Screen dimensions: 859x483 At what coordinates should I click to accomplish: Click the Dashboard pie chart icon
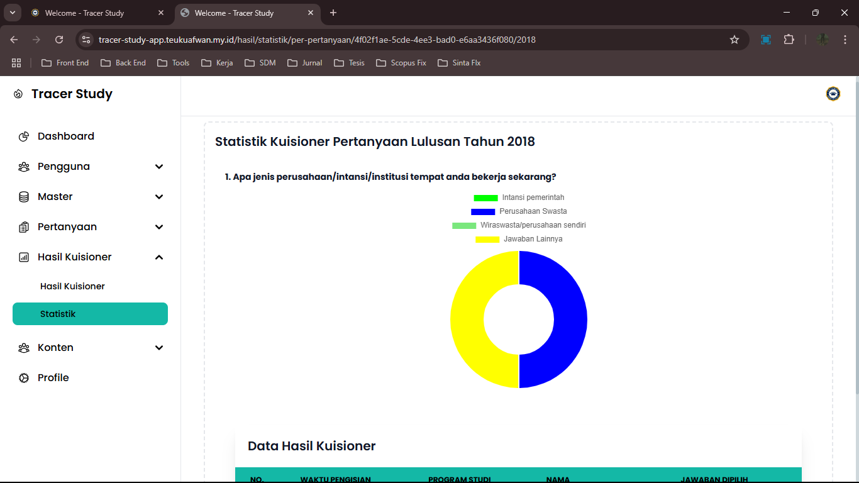point(24,136)
